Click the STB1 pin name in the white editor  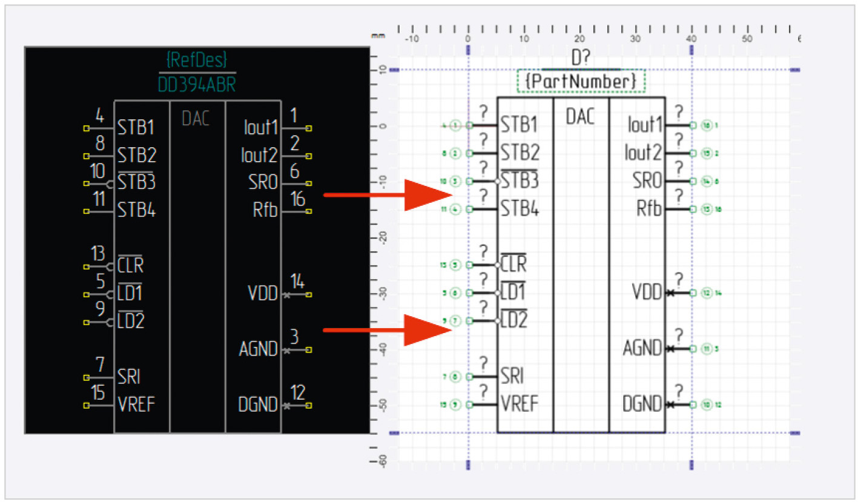(x=520, y=126)
